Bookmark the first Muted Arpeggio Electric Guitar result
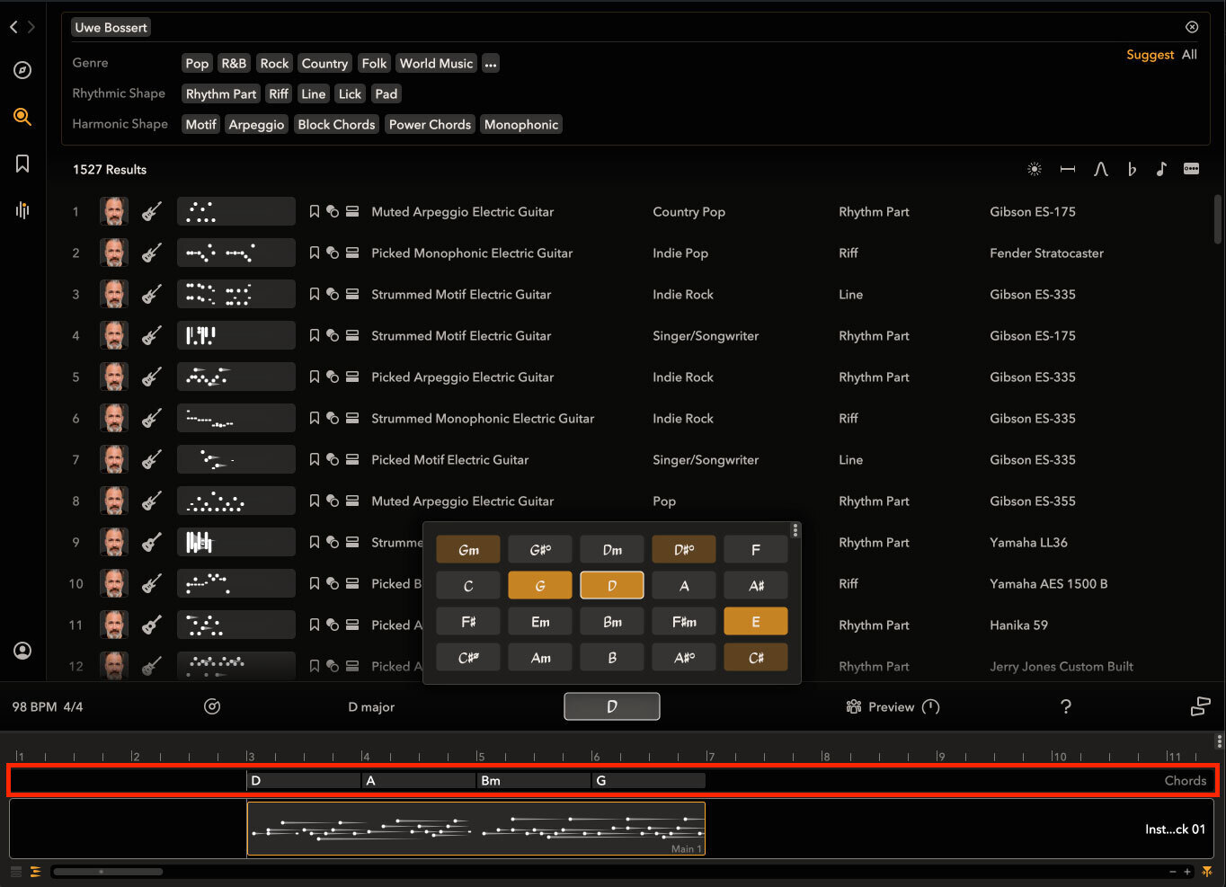This screenshot has width=1226, height=887. 314,212
